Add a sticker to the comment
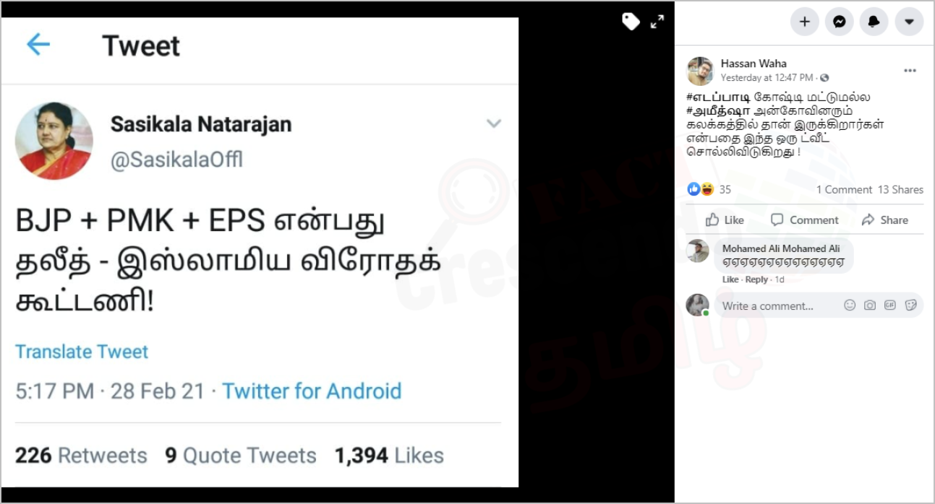935x504 pixels. (910, 305)
